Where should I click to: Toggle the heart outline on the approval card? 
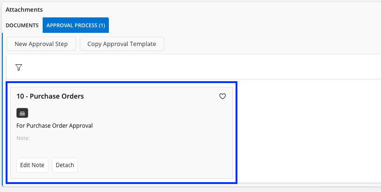click(223, 96)
